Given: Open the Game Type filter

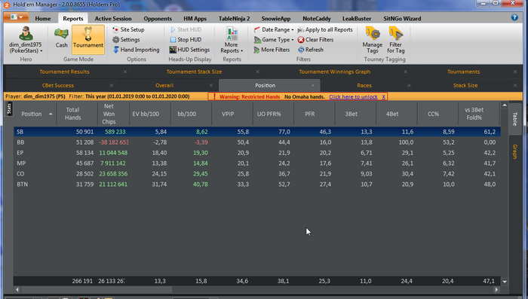Looking at the screenshot, I should [273, 40].
